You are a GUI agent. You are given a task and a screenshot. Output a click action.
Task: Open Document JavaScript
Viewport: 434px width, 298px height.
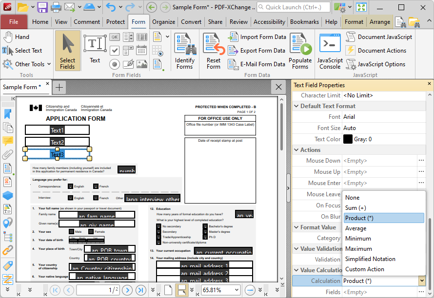(379, 37)
